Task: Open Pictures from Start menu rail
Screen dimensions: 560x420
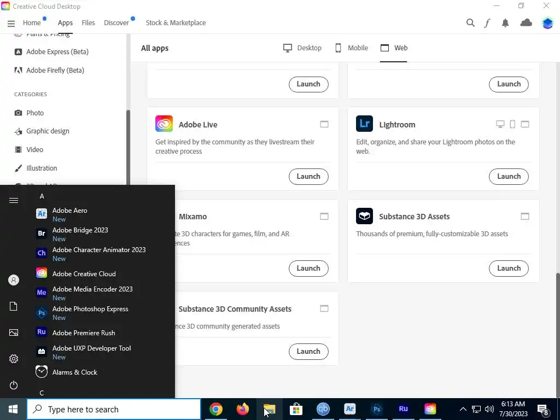Action: point(14,332)
